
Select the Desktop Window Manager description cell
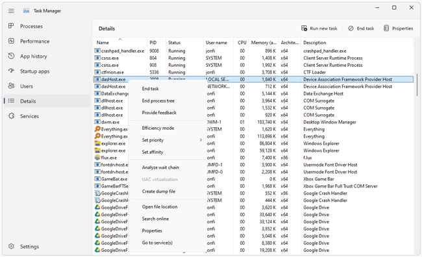330,122
